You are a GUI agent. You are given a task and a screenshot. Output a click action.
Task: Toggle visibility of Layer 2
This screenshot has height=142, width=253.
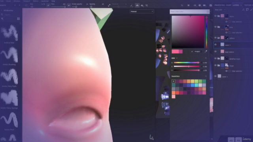215,45
